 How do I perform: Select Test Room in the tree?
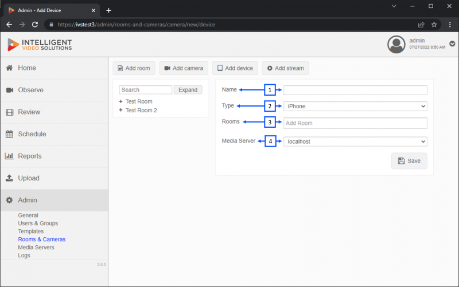point(139,101)
